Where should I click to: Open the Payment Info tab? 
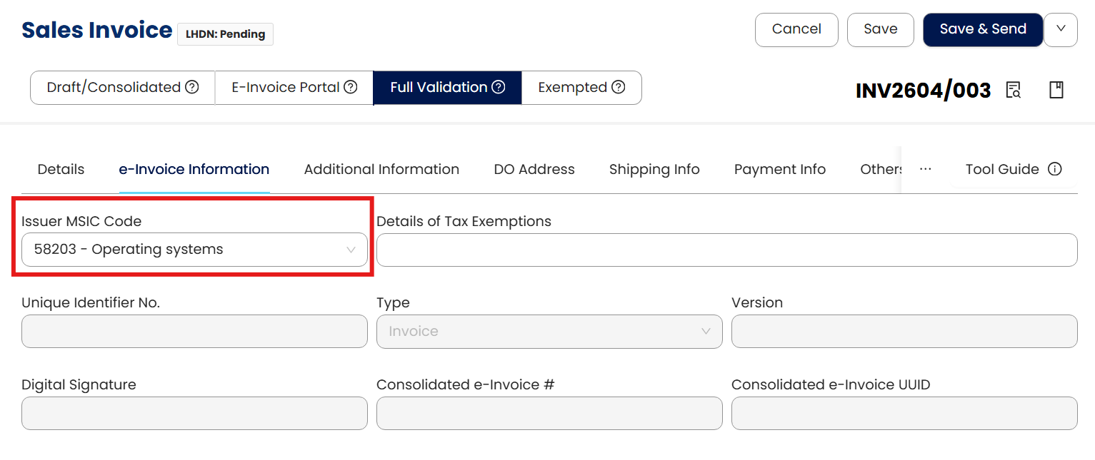click(x=779, y=169)
